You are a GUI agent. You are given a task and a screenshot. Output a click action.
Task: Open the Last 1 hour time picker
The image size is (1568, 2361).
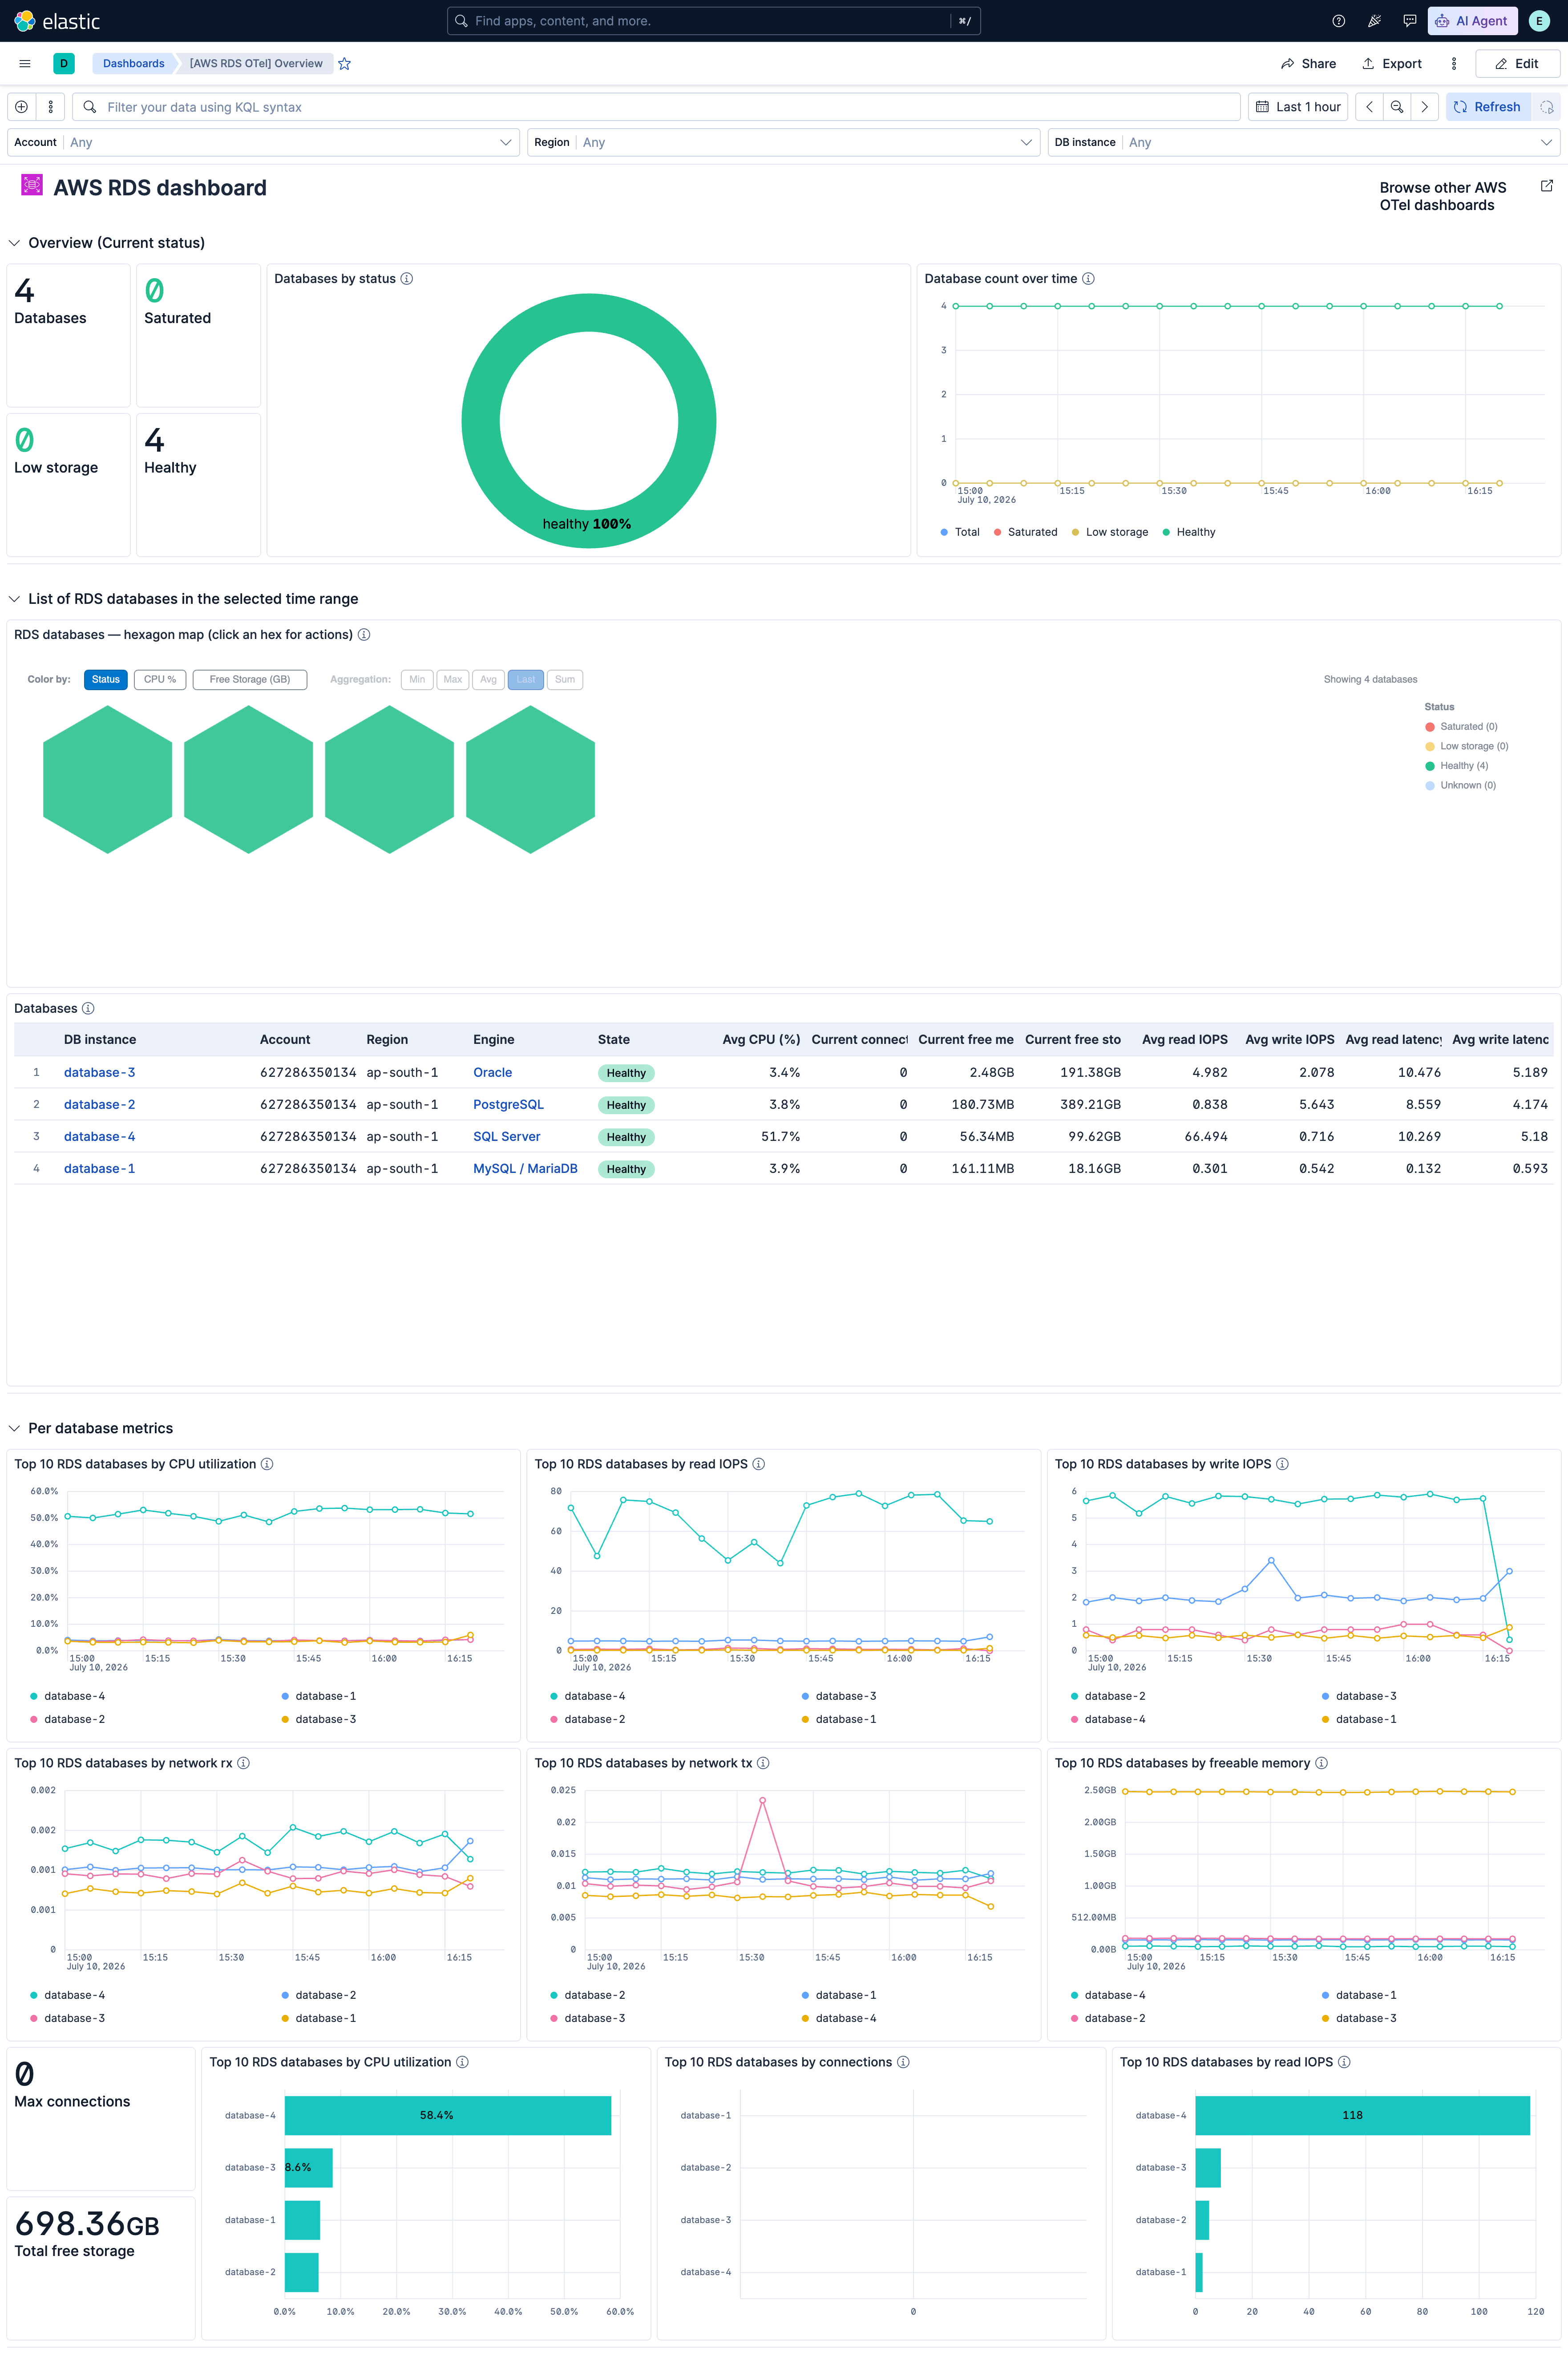[x=1298, y=107]
